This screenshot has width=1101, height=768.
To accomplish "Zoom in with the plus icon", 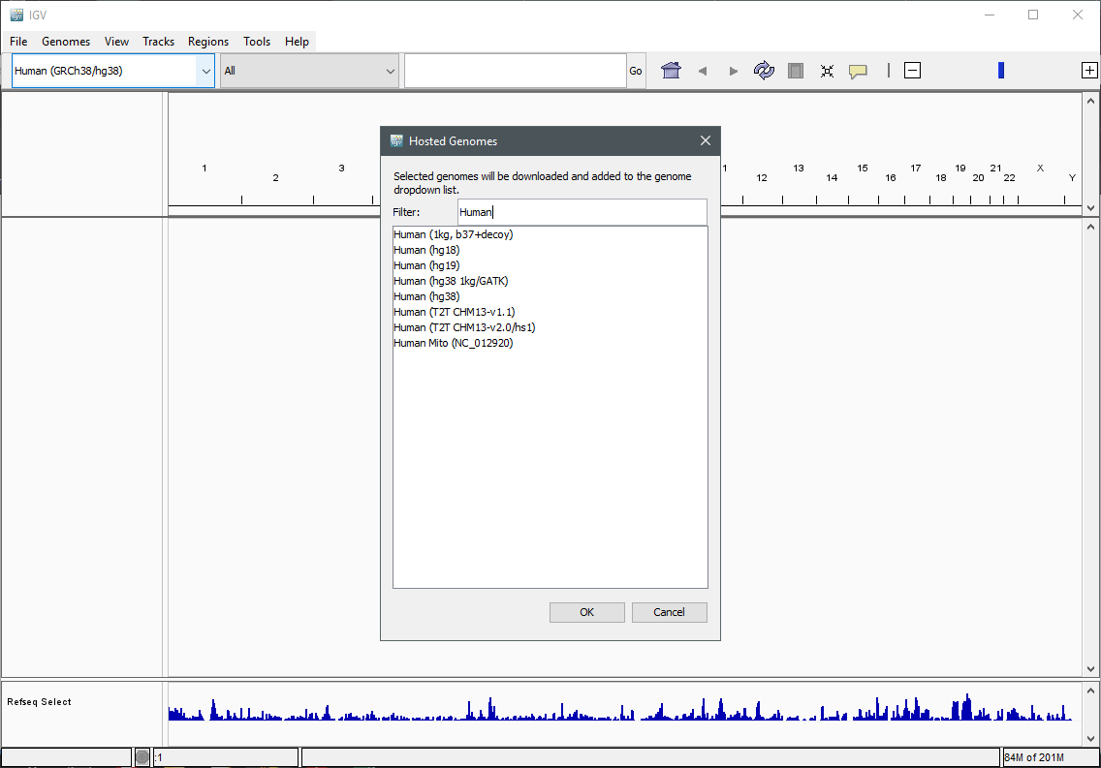I will [x=1089, y=71].
